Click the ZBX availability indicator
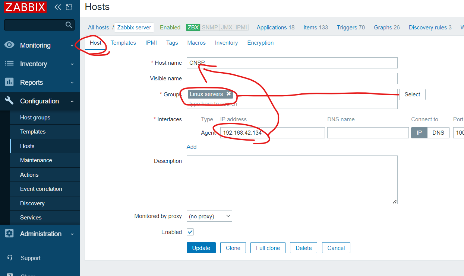The image size is (464, 276). coord(193,28)
